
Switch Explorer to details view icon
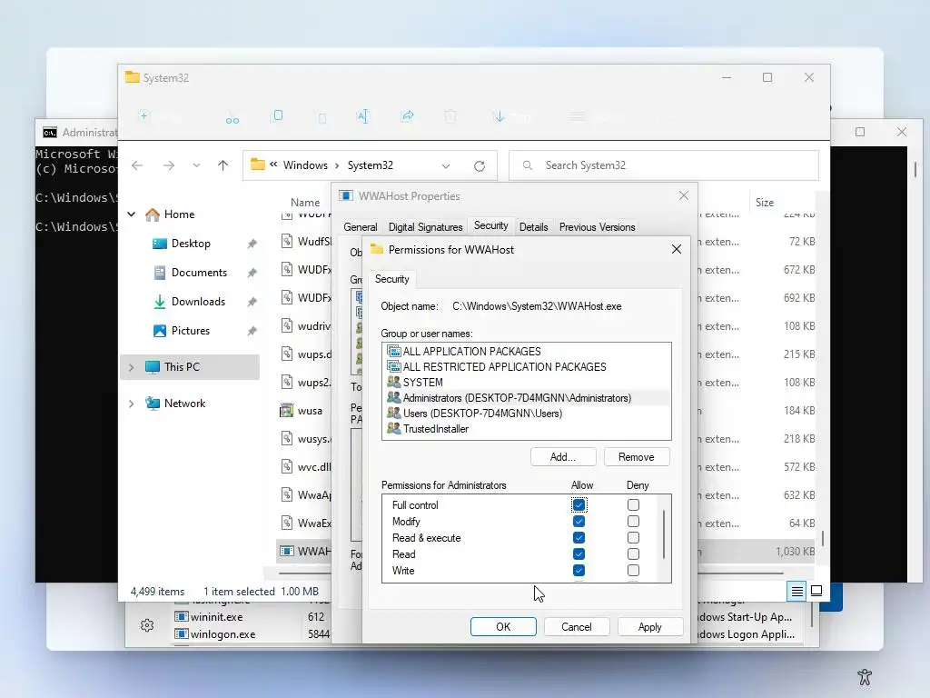(x=796, y=591)
